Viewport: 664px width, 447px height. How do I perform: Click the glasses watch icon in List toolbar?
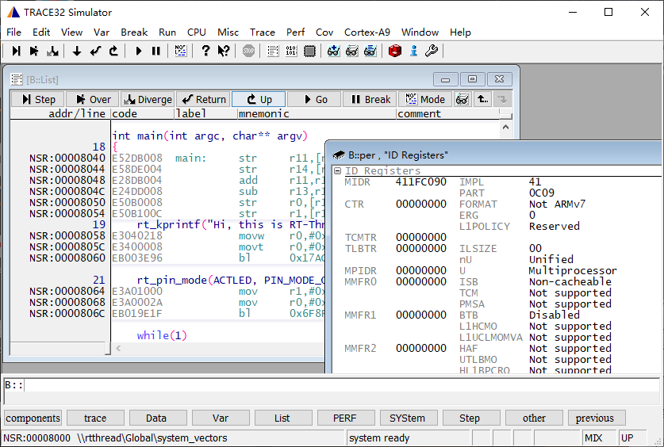(x=462, y=99)
